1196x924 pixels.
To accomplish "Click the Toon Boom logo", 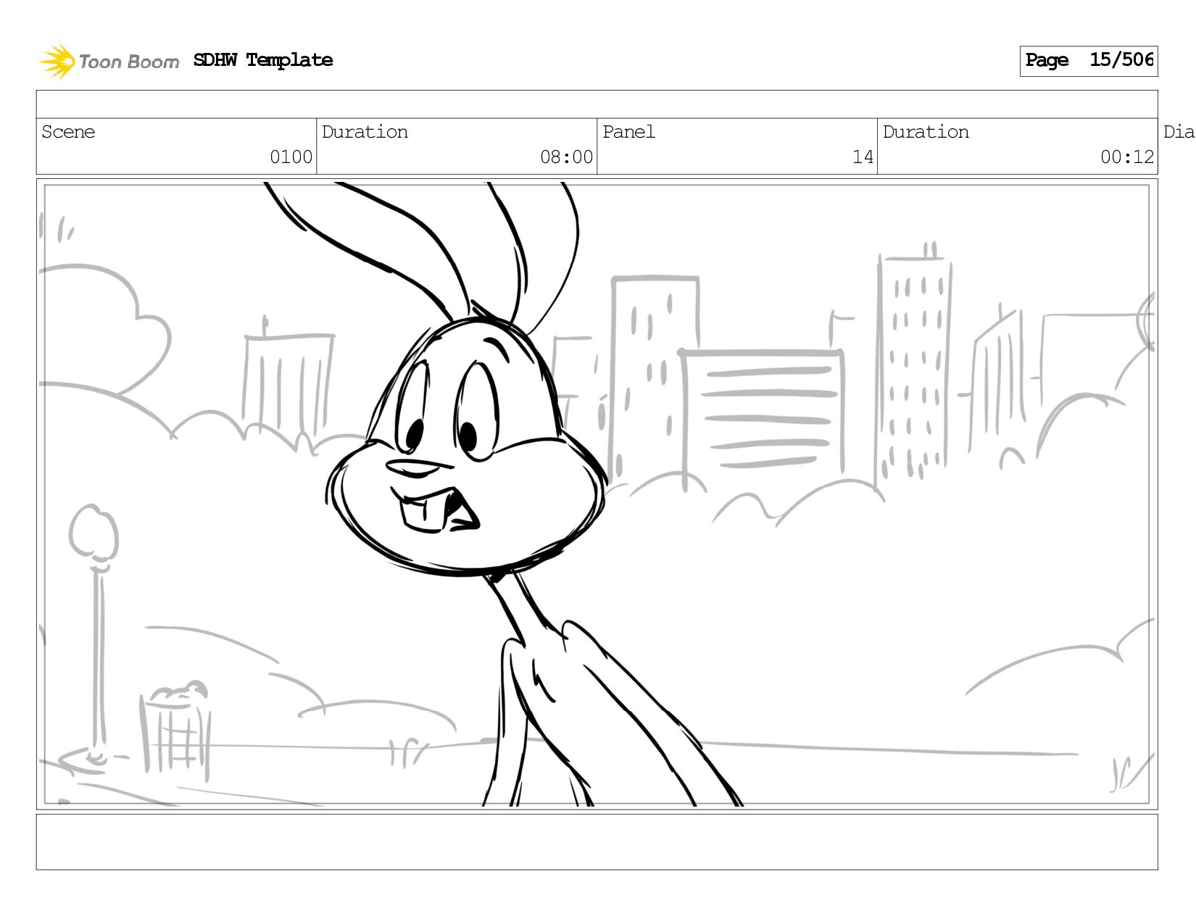I will coord(109,61).
